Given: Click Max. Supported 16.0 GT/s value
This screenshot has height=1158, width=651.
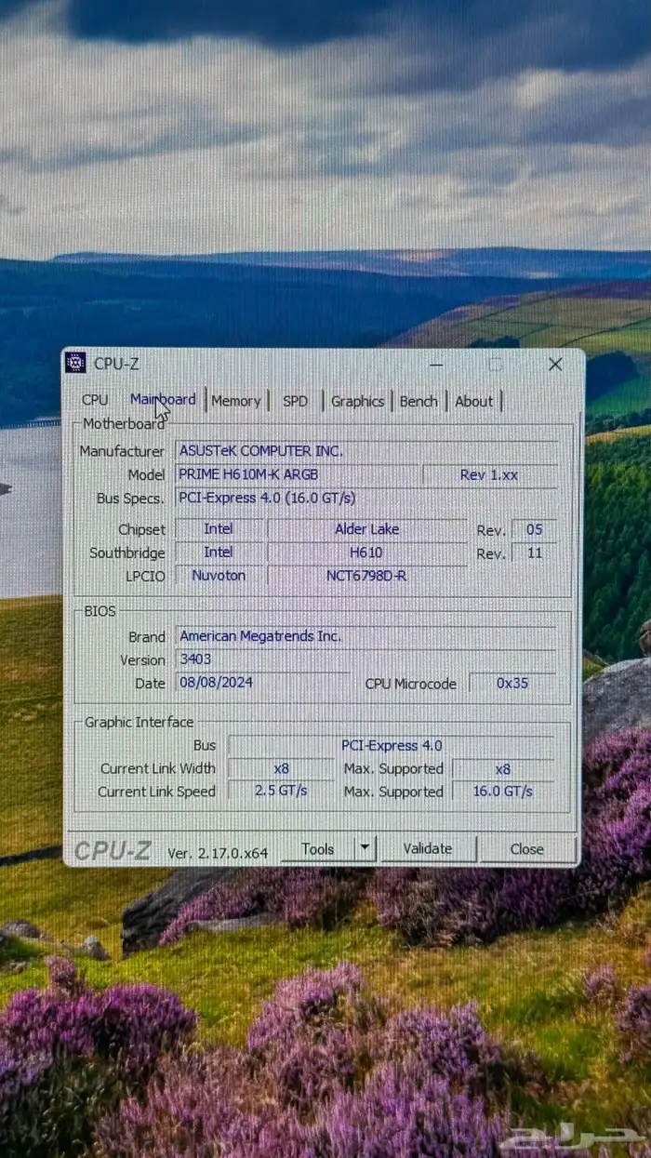Looking at the screenshot, I should (x=503, y=791).
